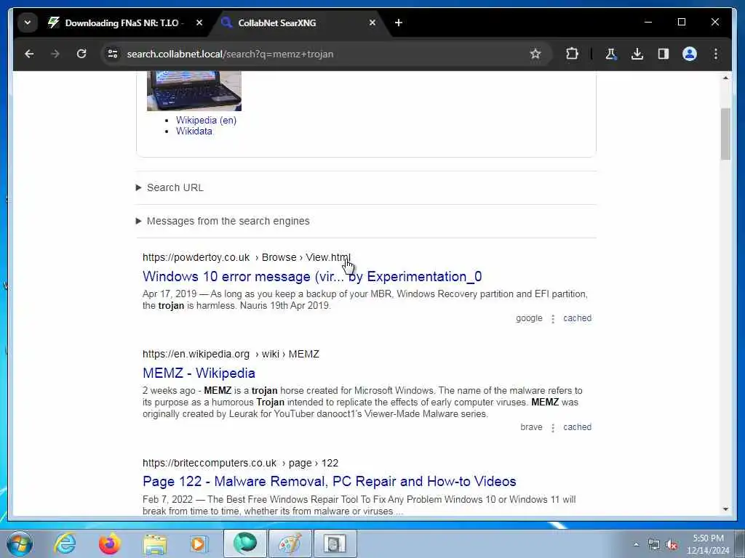
Task: Select the green browser taskbar button
Action: (x=244, y=543)
